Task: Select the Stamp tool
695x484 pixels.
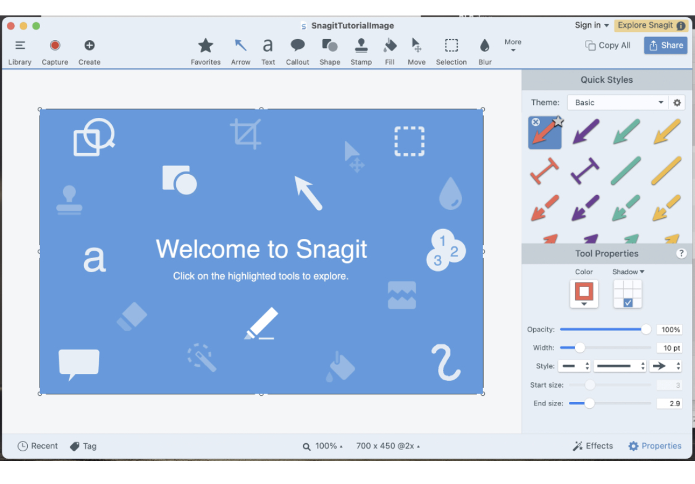Action: click(x=361, y=52)
